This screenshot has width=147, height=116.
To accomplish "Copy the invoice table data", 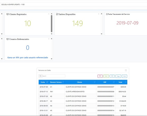I will (118, 76).
